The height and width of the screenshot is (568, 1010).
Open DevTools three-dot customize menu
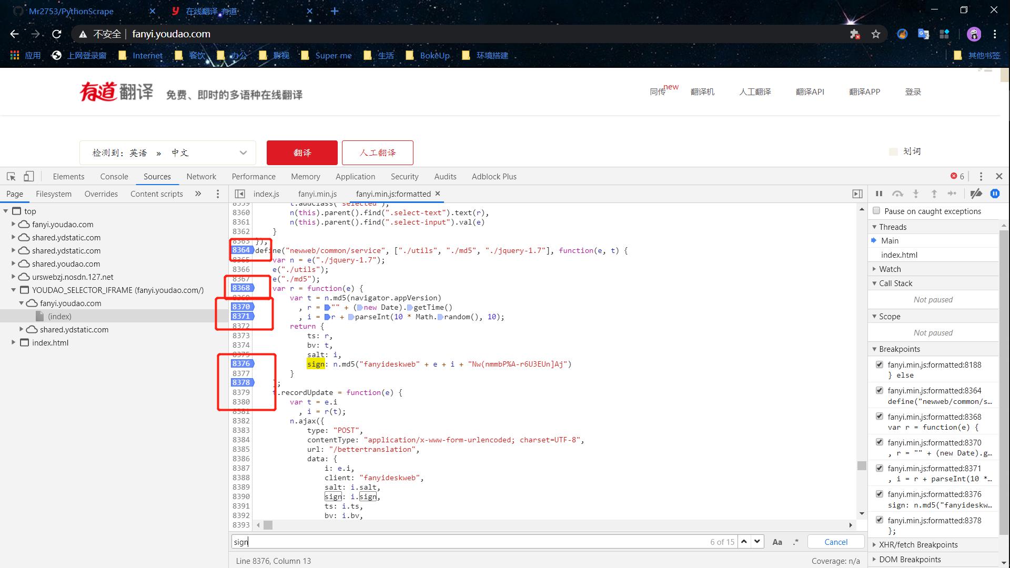pos(981,177)
